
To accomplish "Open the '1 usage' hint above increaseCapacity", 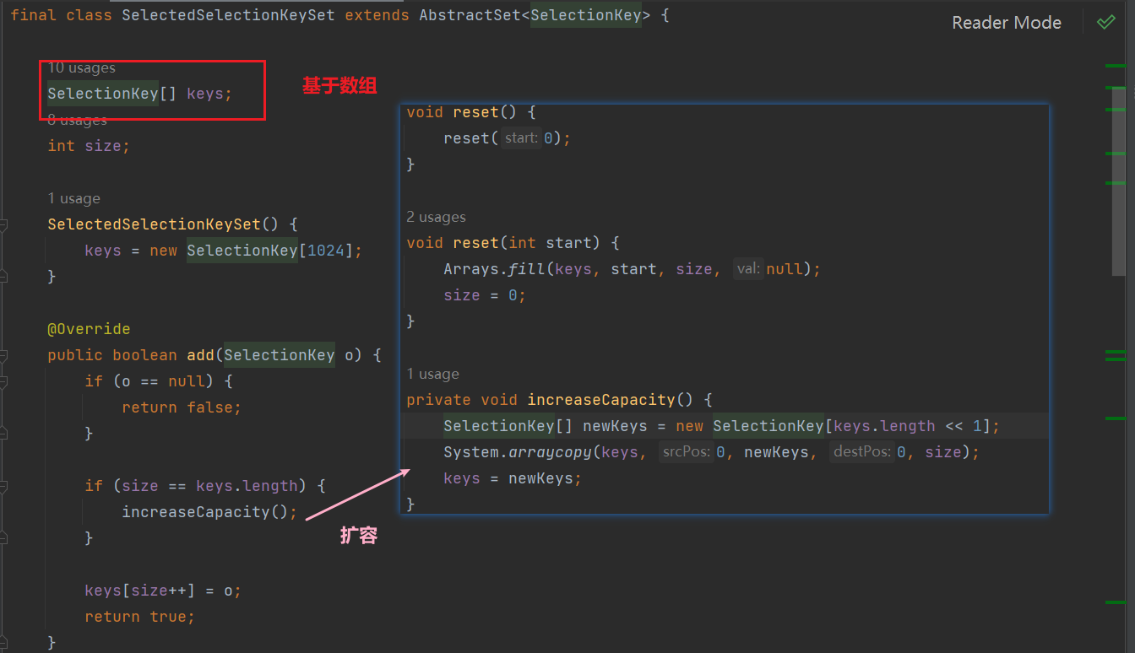I will pyautogui.click(x=432, y=374).
